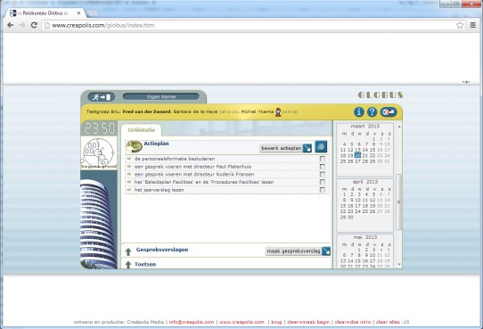Expand the Toetsen section arrow
The width and height of the screenshot is (483, 329).
[x=128, y=265]
